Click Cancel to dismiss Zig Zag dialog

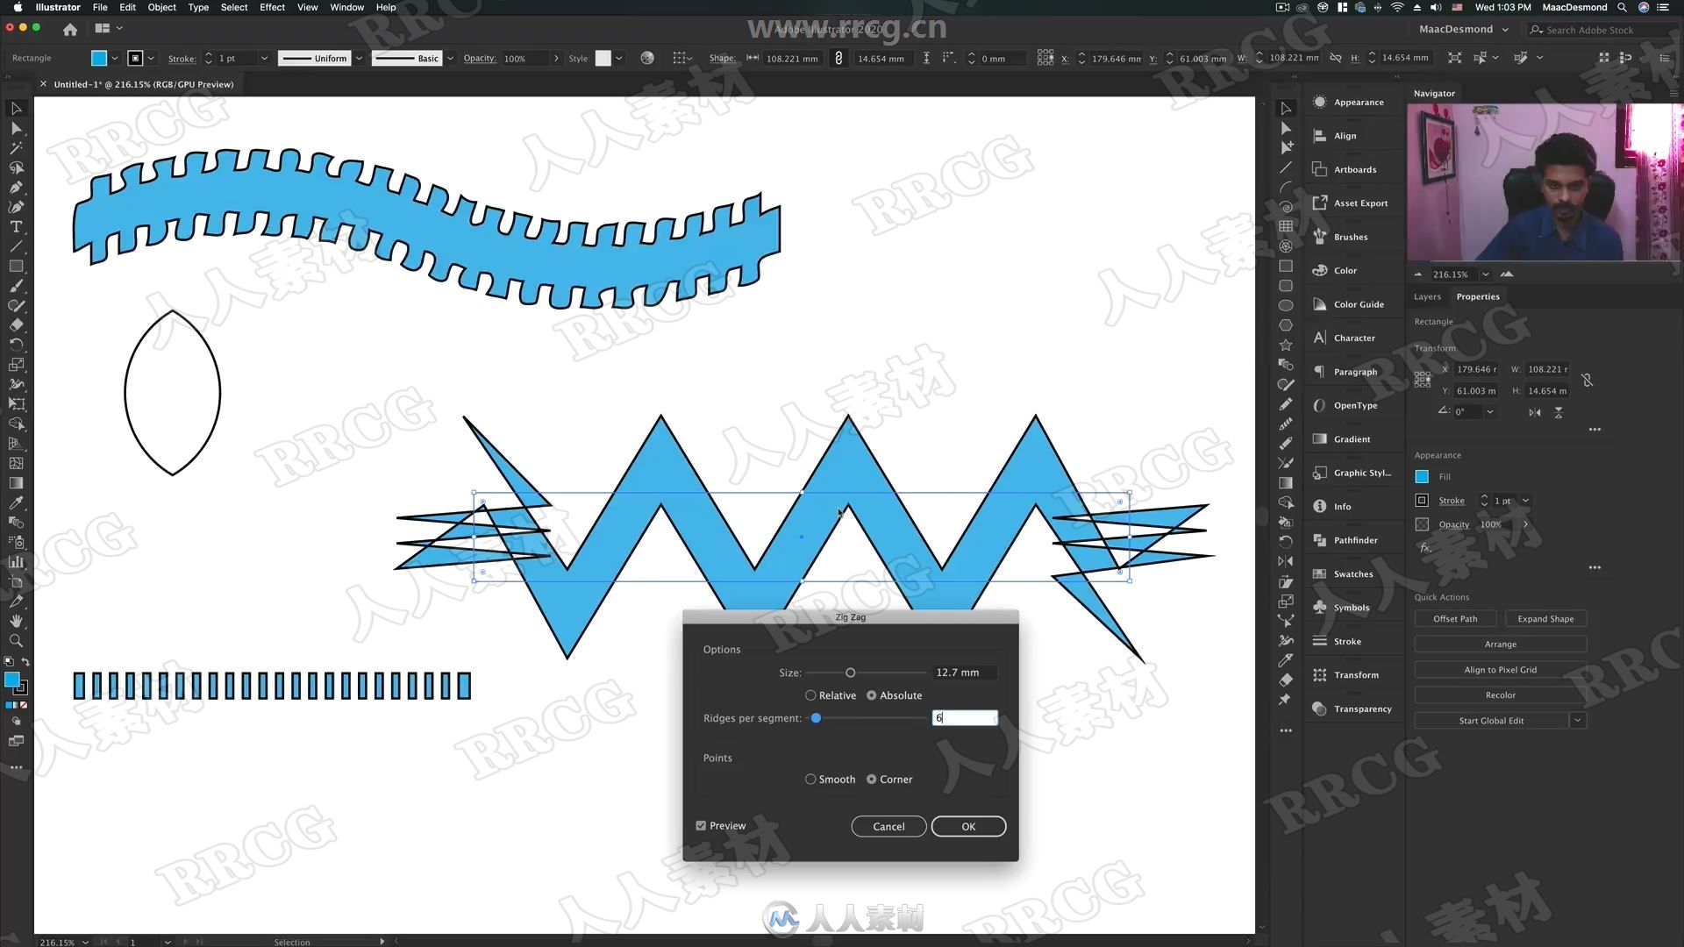888,826
